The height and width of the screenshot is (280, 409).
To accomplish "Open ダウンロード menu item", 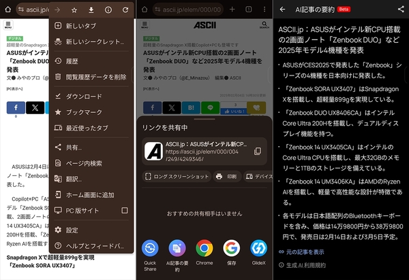I will point(91,97).
